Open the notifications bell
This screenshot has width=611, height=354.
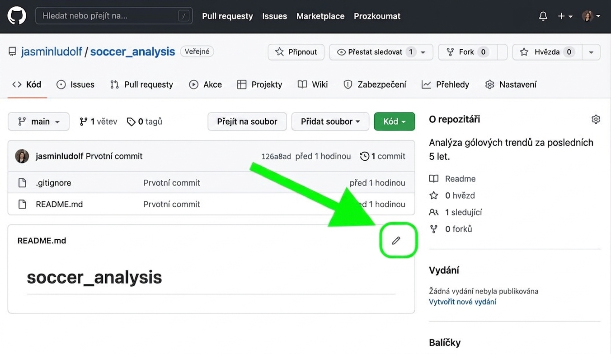[543, 16]
